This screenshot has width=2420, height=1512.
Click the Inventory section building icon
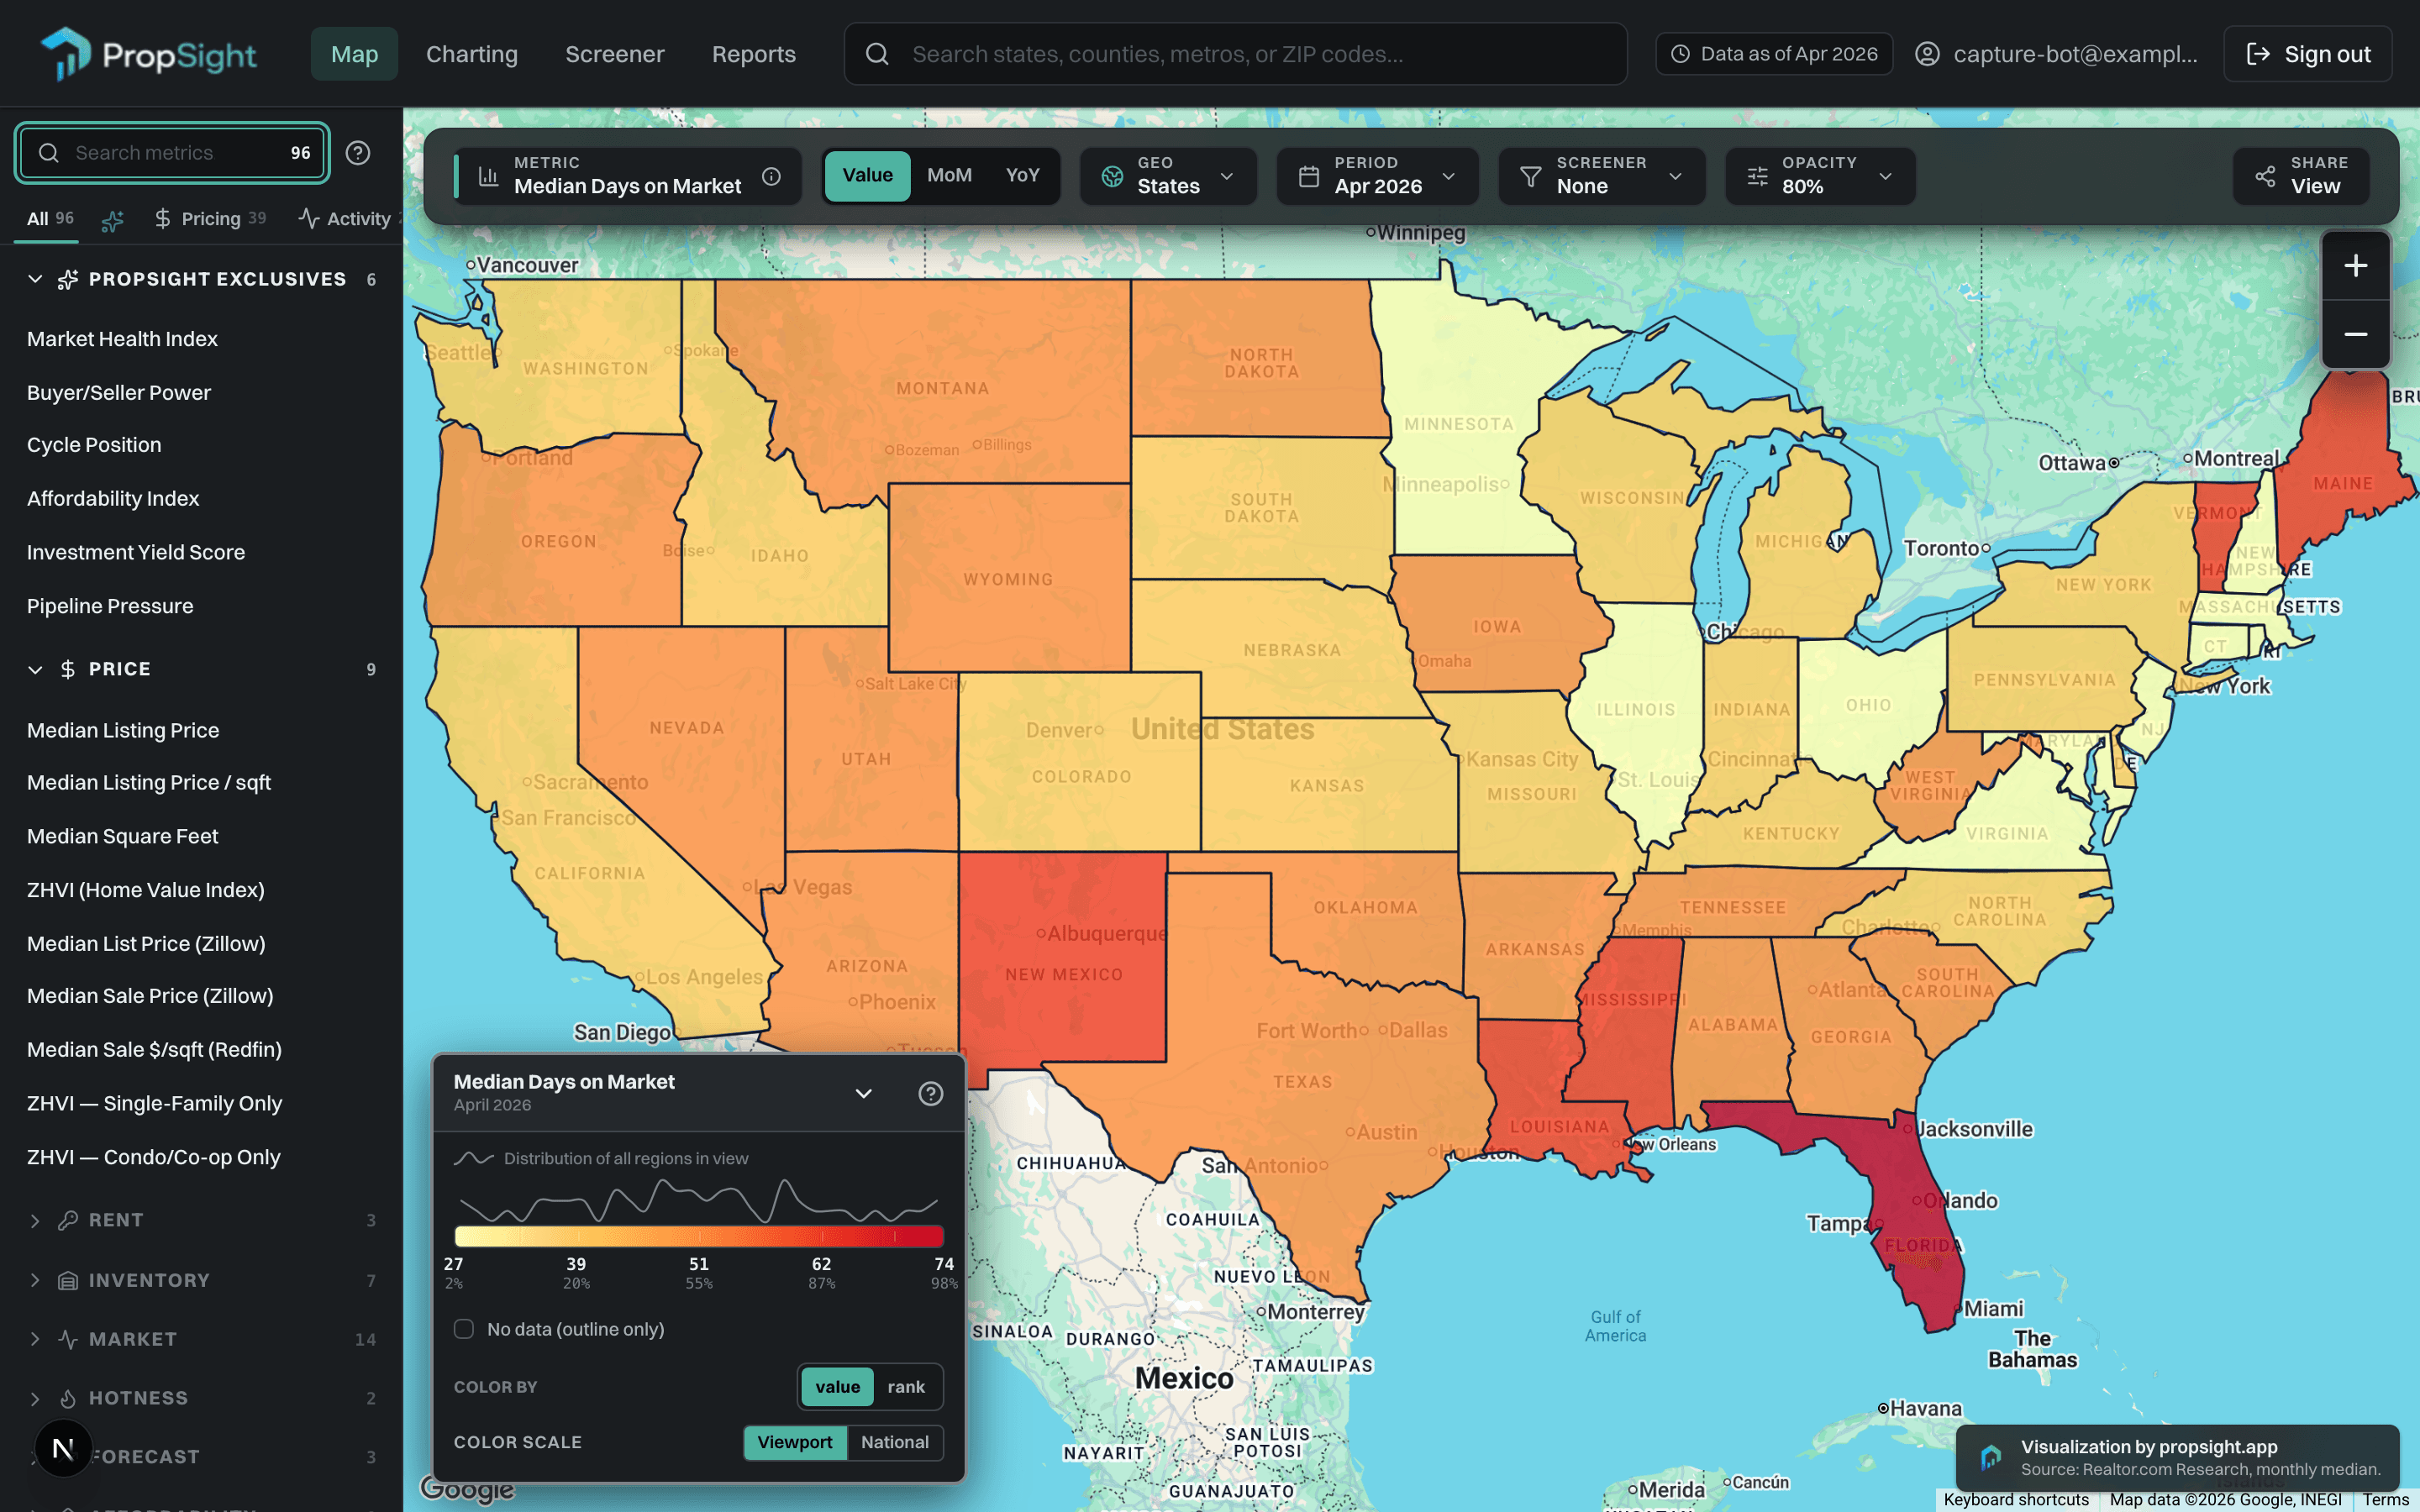[68, 1280]
